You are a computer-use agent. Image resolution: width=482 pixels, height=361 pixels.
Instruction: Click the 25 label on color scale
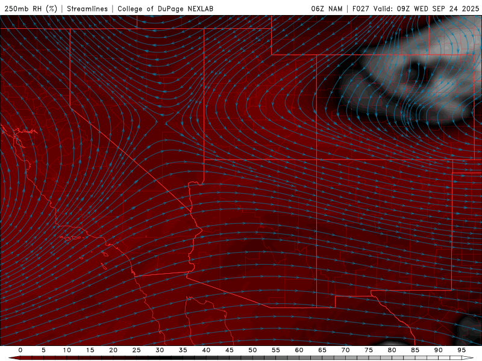point(137,350)
